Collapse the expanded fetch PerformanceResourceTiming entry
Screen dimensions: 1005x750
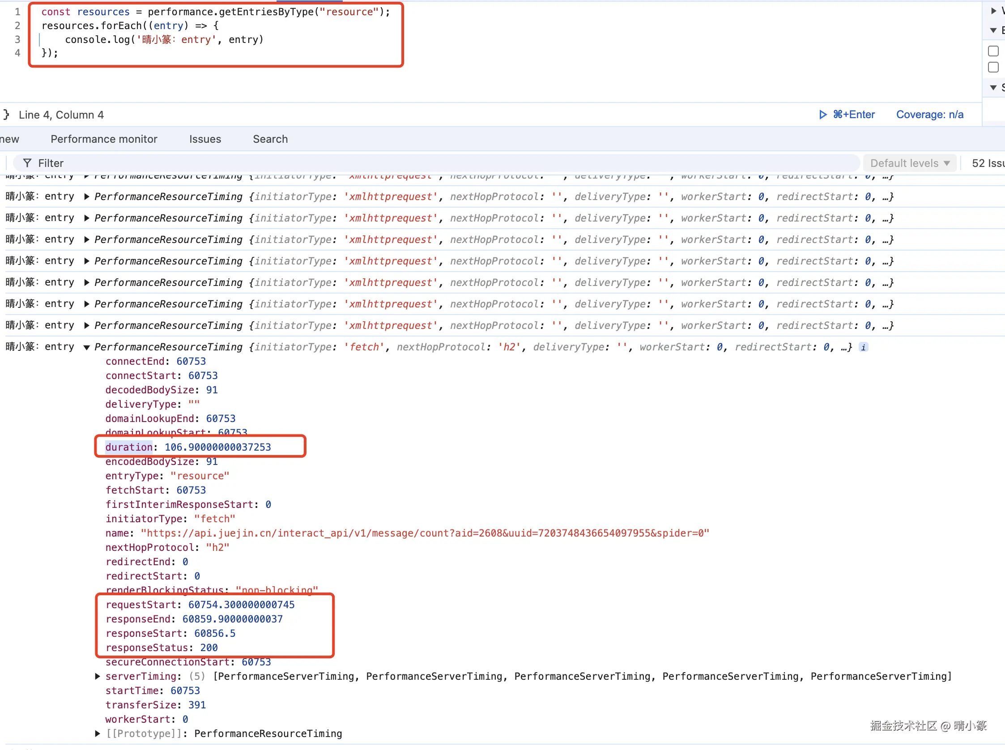87,348
